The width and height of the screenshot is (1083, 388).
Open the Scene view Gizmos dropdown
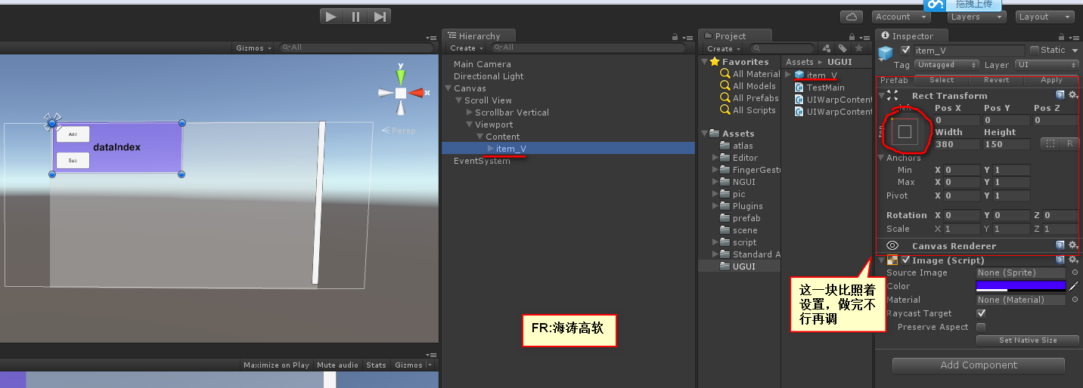click(x=253, y=48)
